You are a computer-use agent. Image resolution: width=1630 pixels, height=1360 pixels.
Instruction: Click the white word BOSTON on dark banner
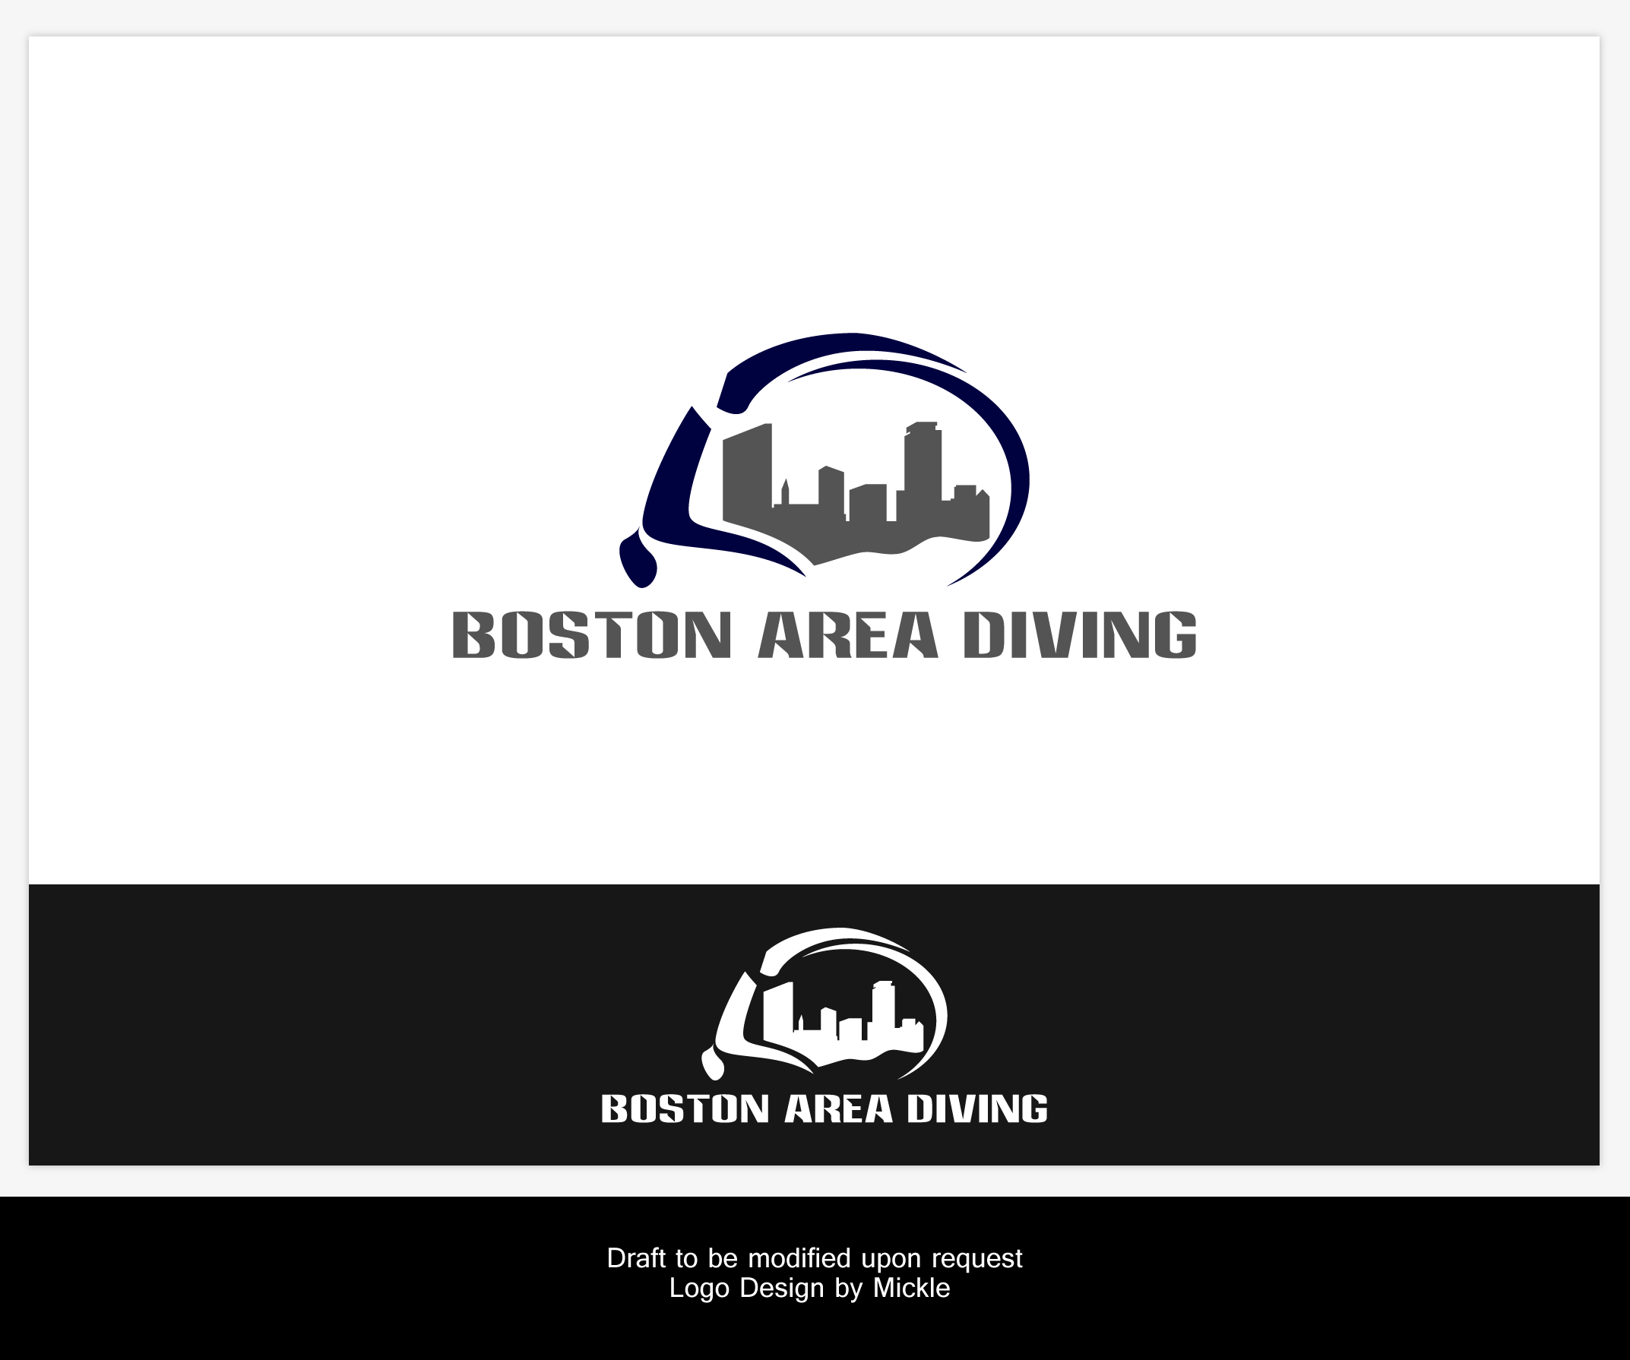pos(685,1109)
